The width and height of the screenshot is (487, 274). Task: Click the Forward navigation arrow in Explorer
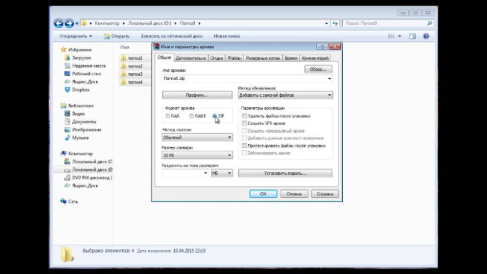pyautogui.click(x=69, y=23)
